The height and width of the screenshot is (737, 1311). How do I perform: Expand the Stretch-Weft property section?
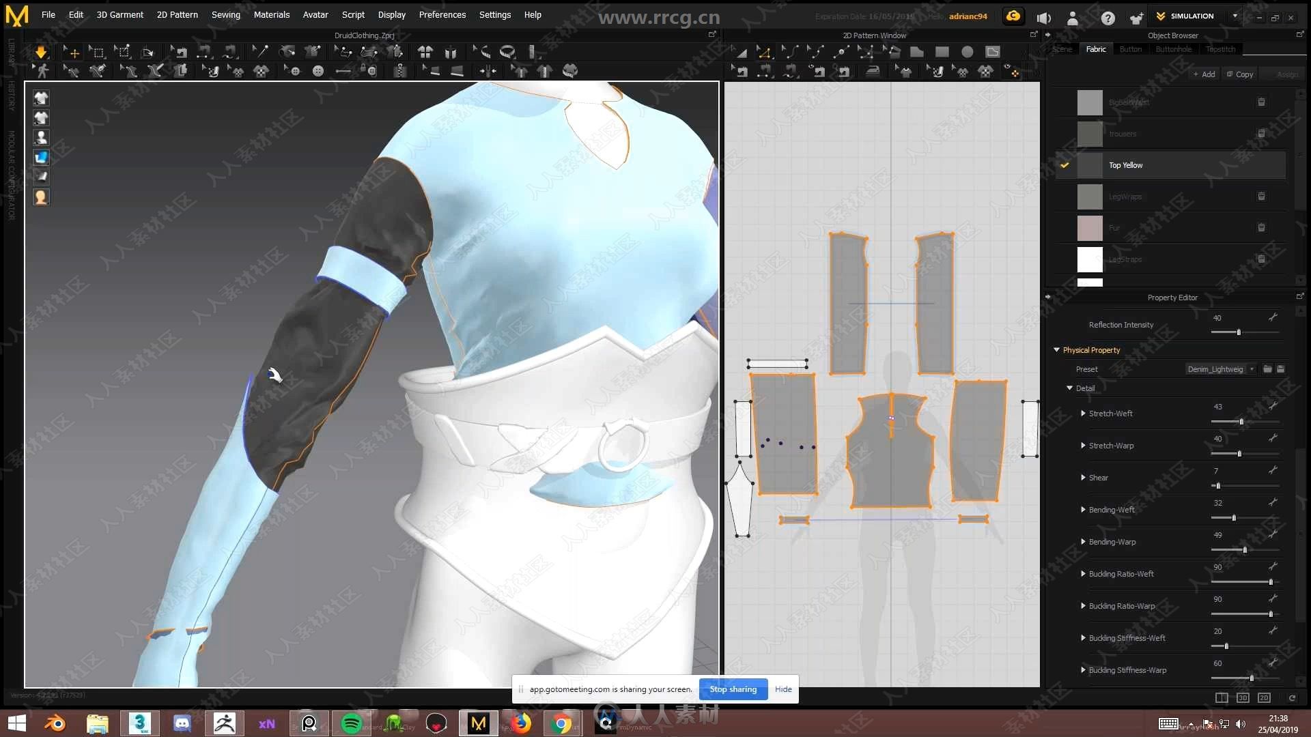point(1083,413)
